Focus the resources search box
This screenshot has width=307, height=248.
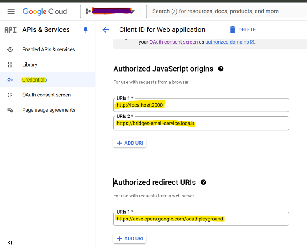[226, 11]
